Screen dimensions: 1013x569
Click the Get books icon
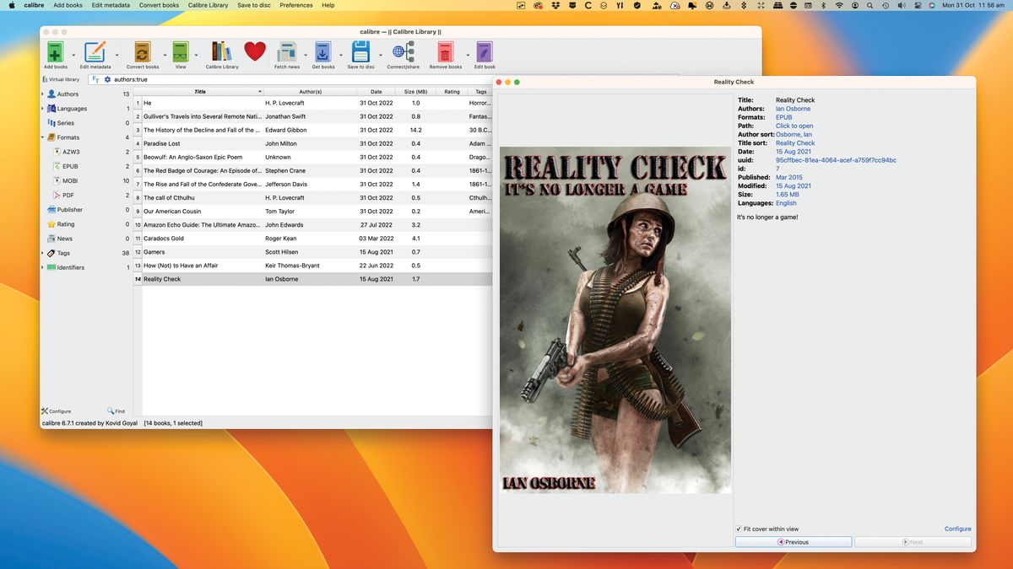322,52
